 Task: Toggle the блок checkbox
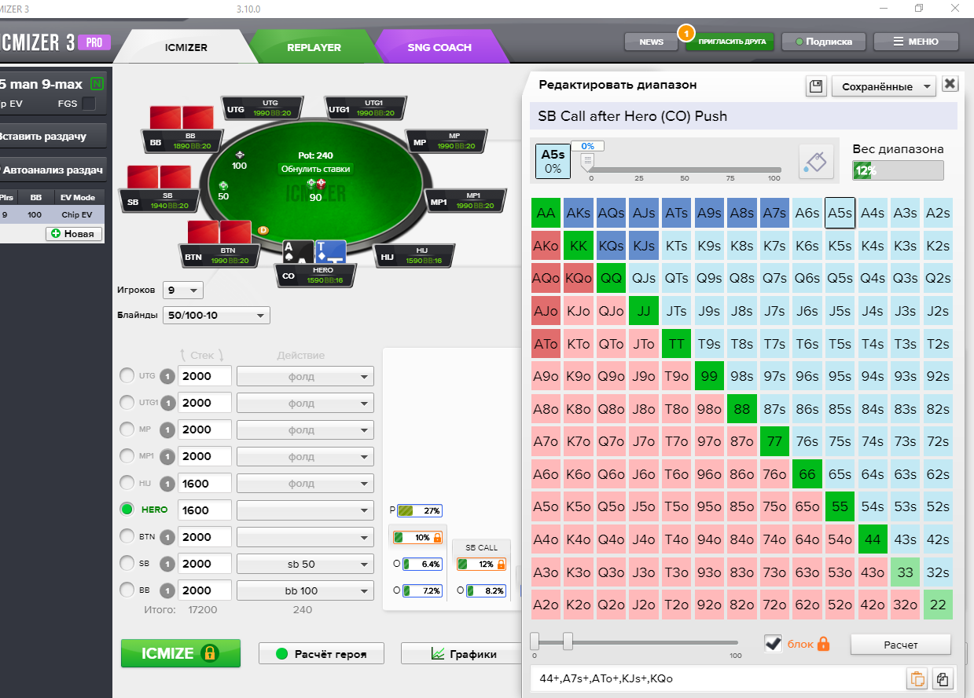tap(774, 644)
